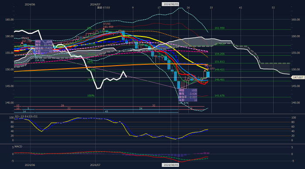Click the 42 column label on the top axis
This screenshot has width=305, height=169.
click(x=241, y=7)
